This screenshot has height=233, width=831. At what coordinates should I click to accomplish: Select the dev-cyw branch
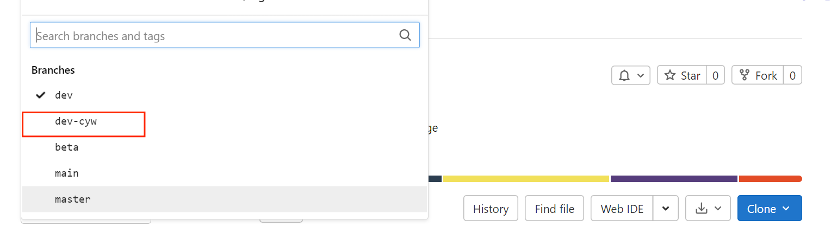(x=76, y=121)
